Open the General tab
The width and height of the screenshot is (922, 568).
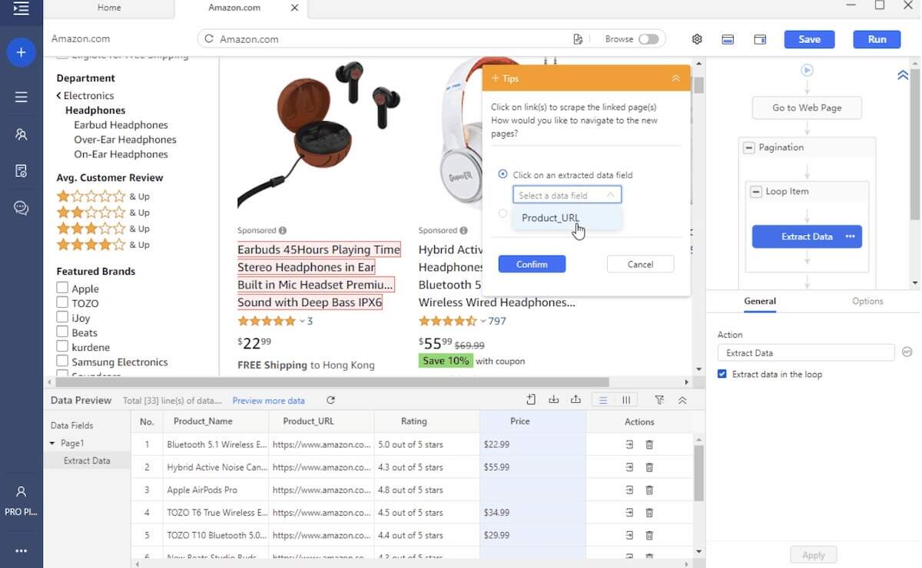pyautogui.click(x=760, y=301)
